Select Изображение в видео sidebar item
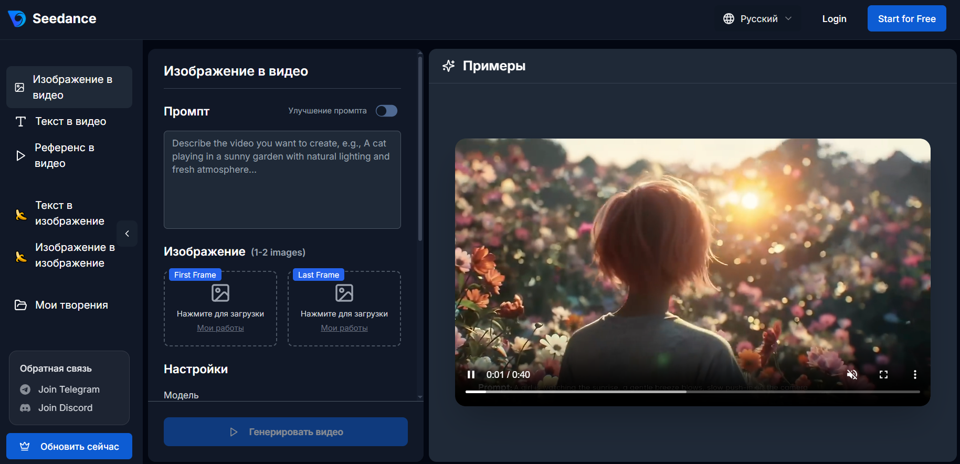 click(69, 87)
